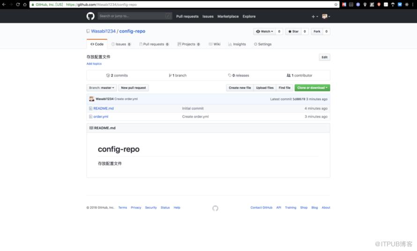The width and height of the screenshot is (417, 251).
Task: Open footer Security link
Action: click(151, 208)
